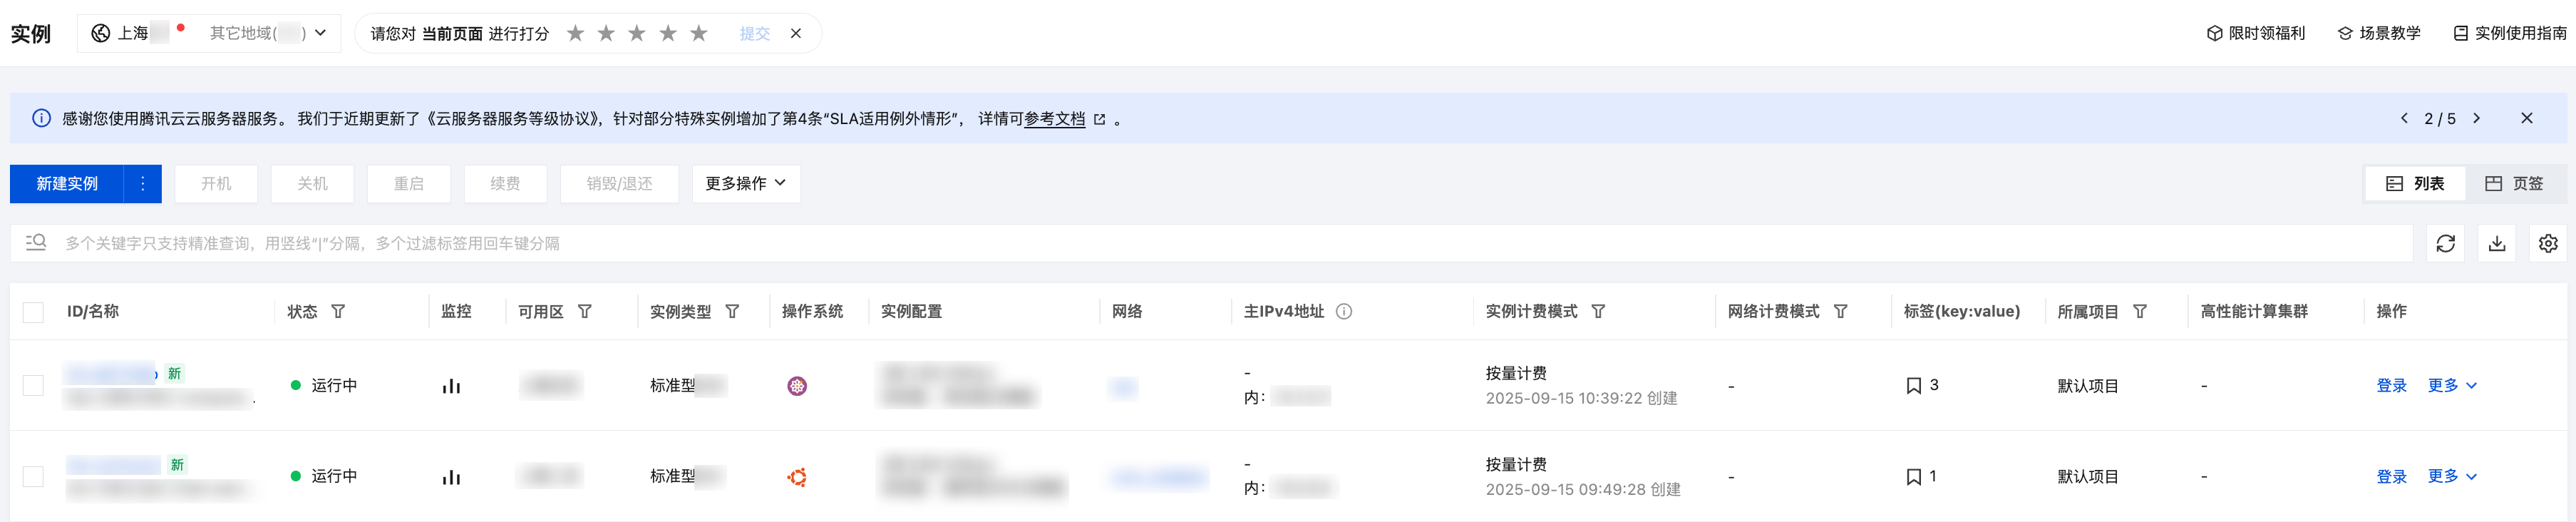Click the download export icon

pos(2496,243)
